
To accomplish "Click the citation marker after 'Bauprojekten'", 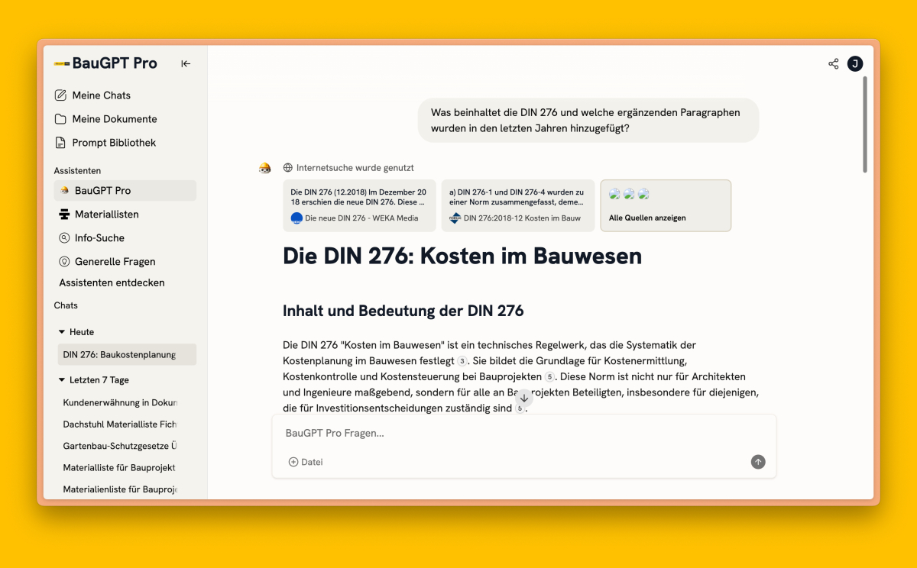I will click(549, 377).
